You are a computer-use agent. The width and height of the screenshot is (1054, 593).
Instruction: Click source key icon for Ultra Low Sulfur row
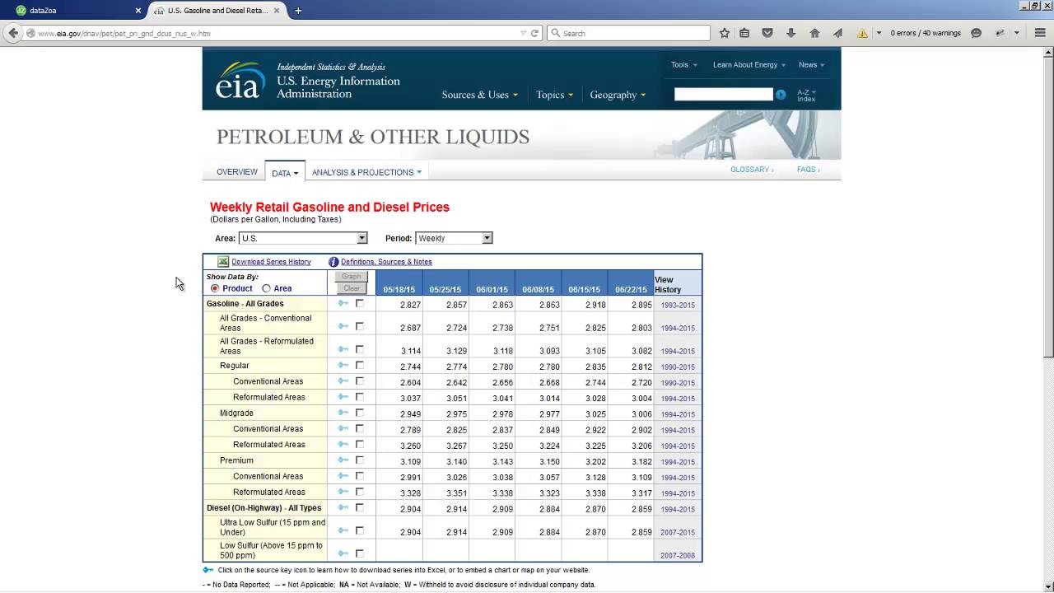coord(343,530)
